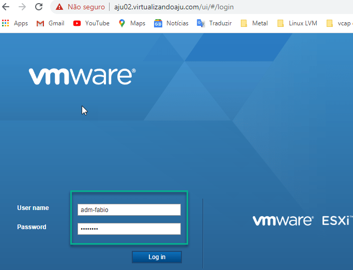Reload the ESXi login page

(x=39, y=7)
